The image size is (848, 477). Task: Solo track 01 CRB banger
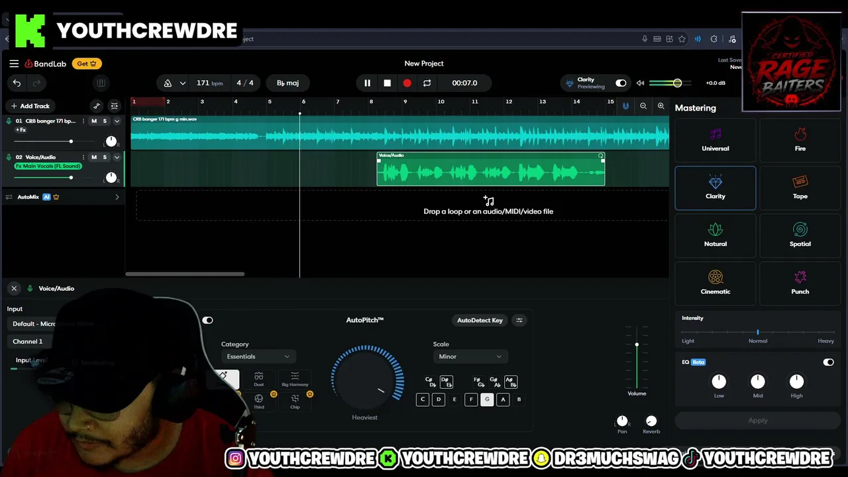[104, 121]
